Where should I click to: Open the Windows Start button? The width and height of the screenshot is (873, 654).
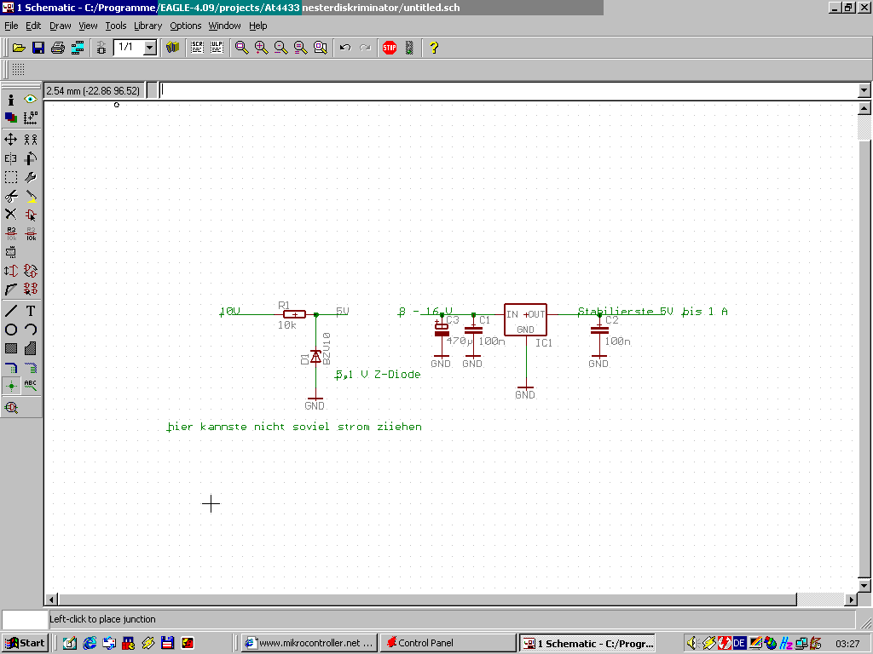(x=25, y=643)
